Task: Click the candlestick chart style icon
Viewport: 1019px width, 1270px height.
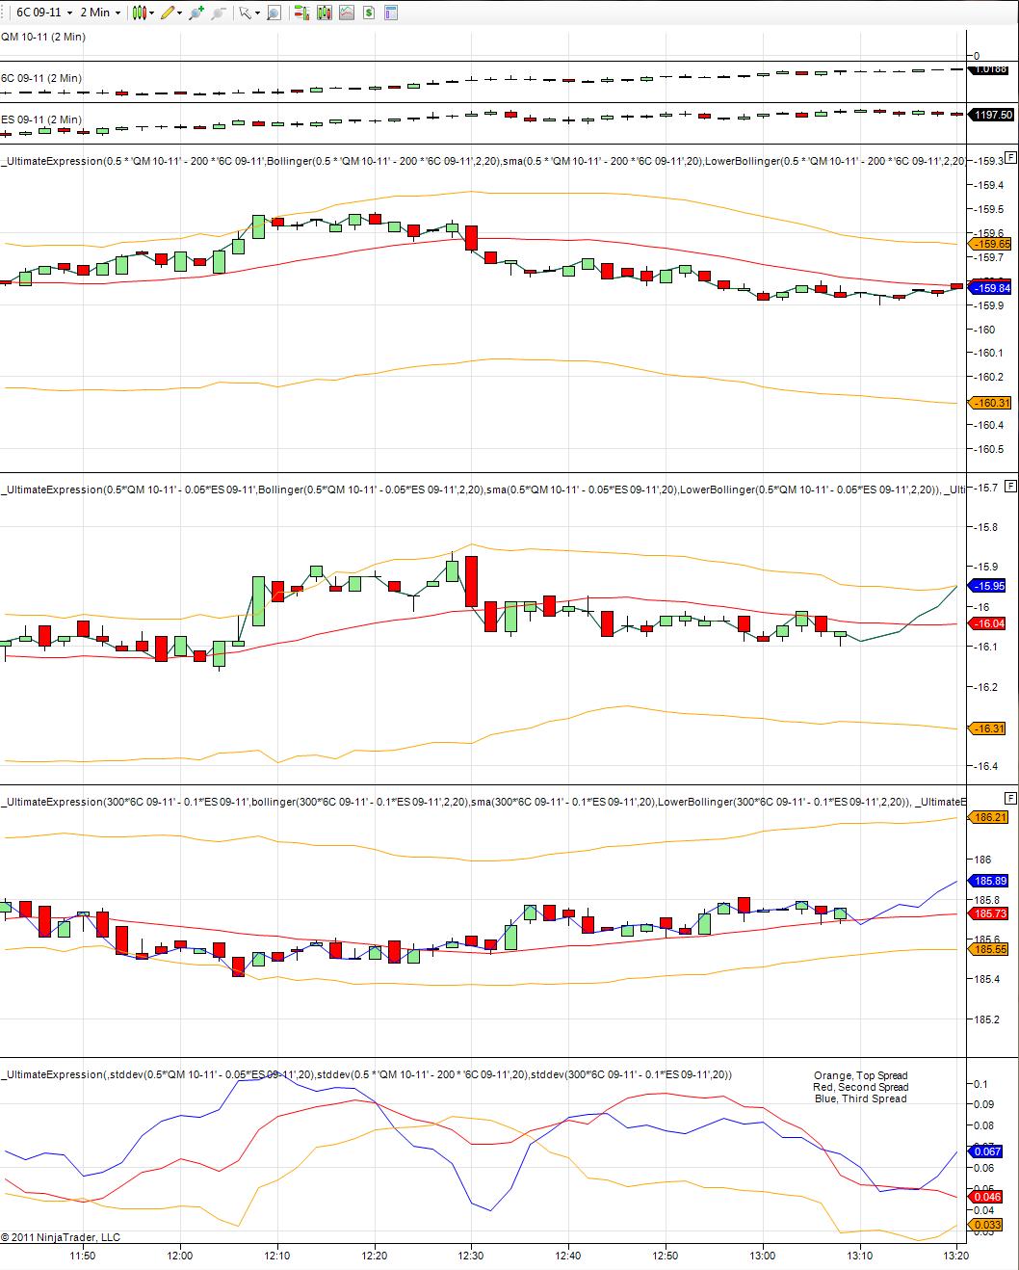Action: click(x=141, y=13)
